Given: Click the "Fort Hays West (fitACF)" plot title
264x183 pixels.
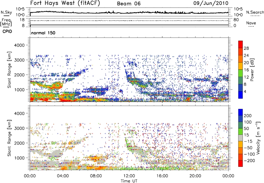Looking at the screenshot, I should [65, 3].
